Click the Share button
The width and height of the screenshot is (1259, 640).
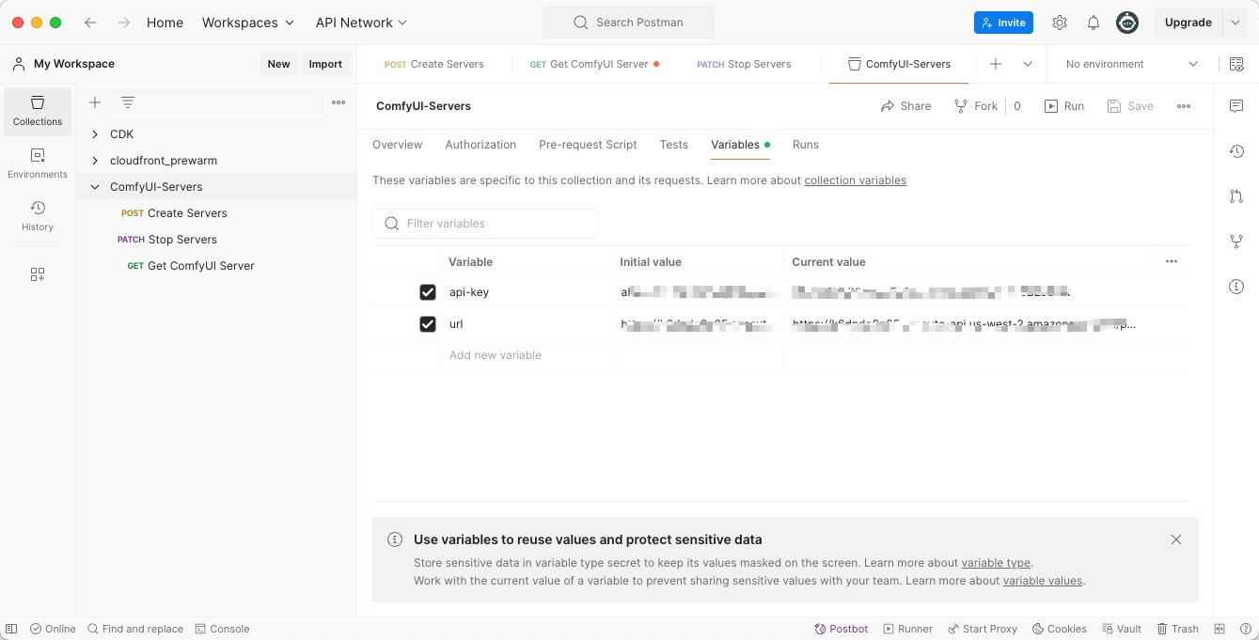905,106
